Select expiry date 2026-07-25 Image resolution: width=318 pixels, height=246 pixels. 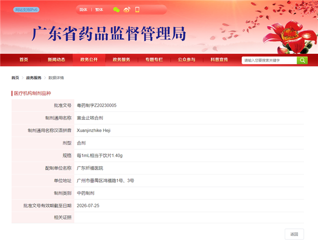click(88, 205)
